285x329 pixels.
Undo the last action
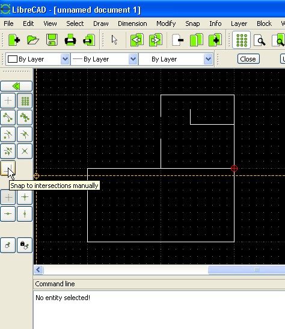click(x=136, y=40)
